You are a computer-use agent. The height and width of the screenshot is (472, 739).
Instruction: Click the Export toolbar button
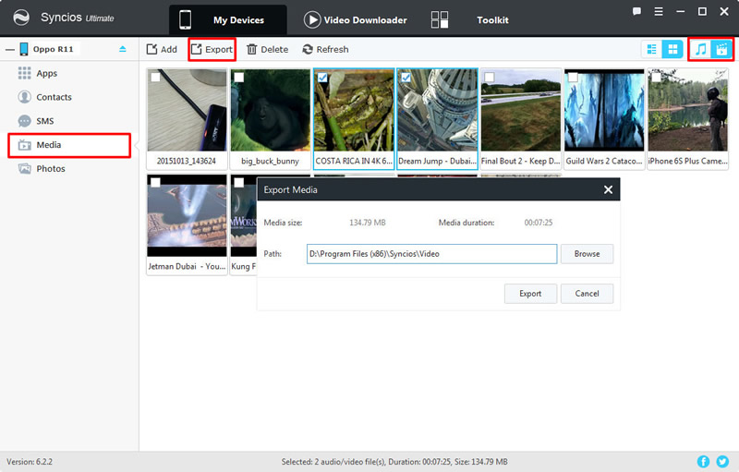click(x=212, y=50)
